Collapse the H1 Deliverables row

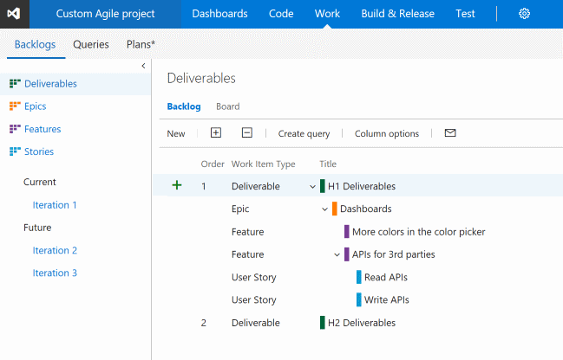(x=312, y=186)
